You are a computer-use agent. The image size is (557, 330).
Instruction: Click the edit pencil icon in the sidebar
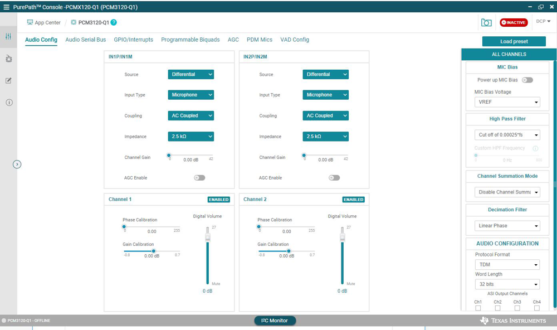coord(8,81)
